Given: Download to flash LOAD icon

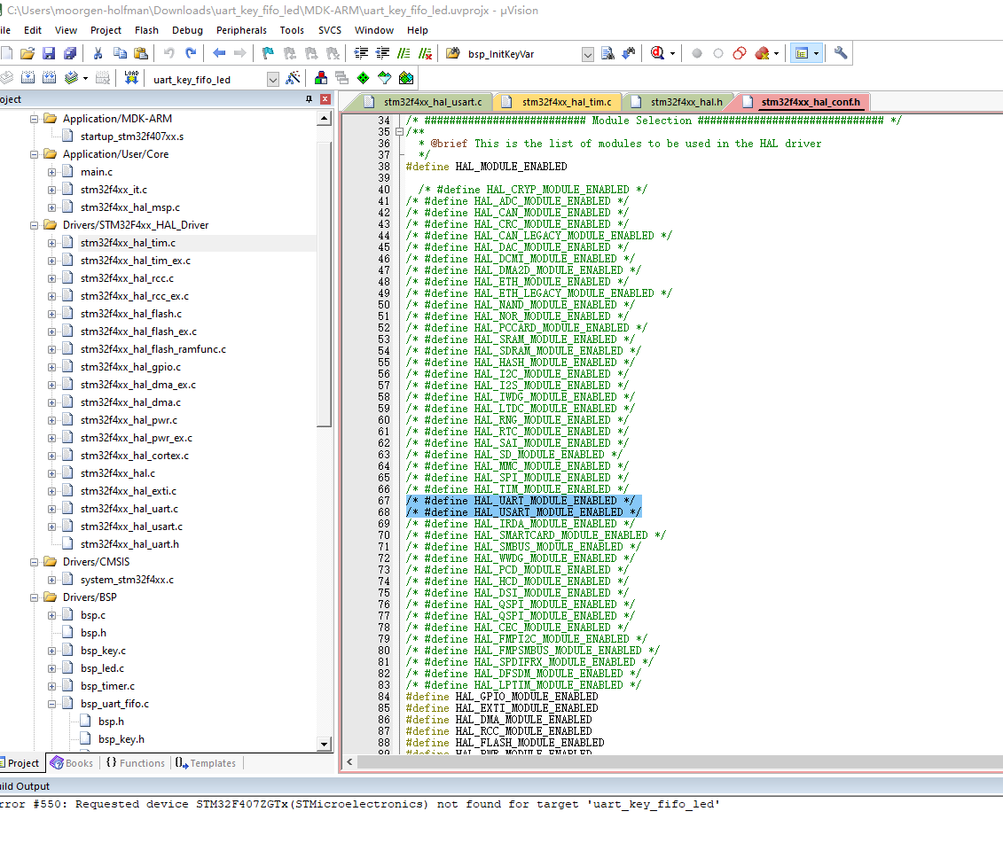Looking at the screenshot, I should pyautogui.click(x=131, y=78).
